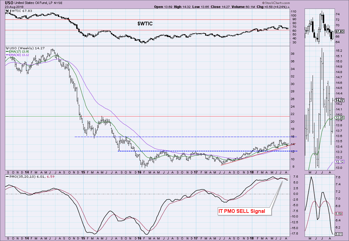The height and width of the screenshot is (241, 349).
Task: Click the PMO(35,20,10) 6.01, 6.59 legend
Action: (32, 177)
